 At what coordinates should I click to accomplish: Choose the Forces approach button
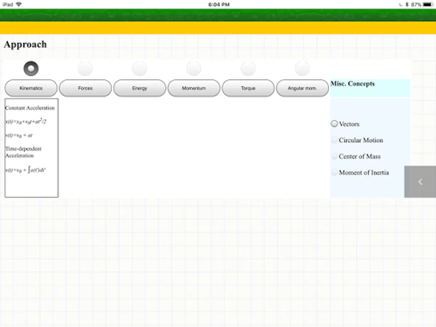(x=85, y=88)
